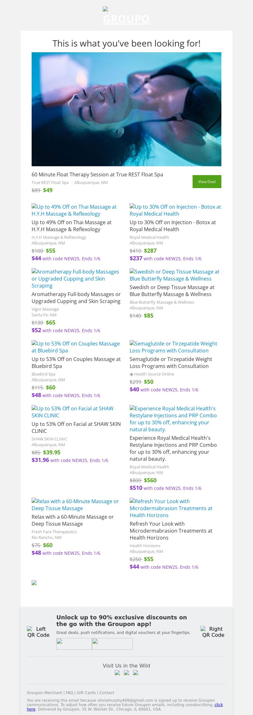Image resolution: width=253 pixels, height=715 pixels.
Task: Open the Aromatherapy Full-body Massages deal link
Action: click(x=75, y=279)
